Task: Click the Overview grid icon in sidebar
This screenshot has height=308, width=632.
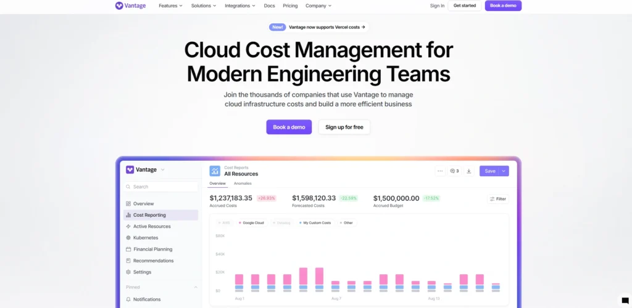Action: (x=128, y=204)
